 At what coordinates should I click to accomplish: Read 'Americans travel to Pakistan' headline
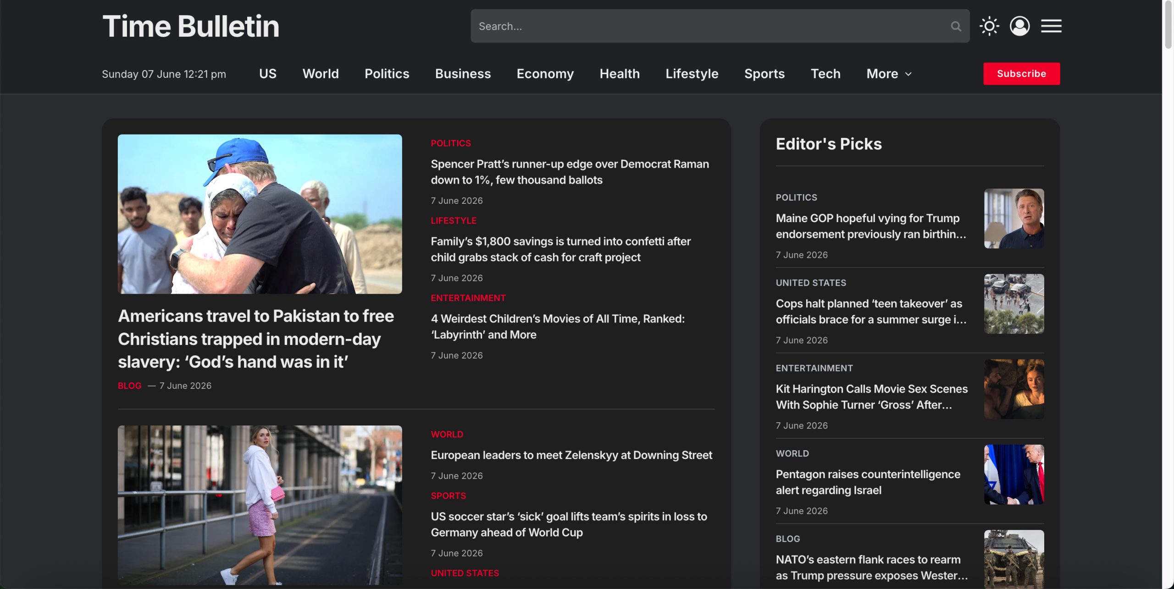point(256,339)
